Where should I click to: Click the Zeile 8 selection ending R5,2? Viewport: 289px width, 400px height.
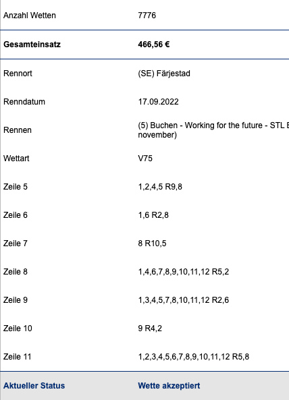point(183,272)
